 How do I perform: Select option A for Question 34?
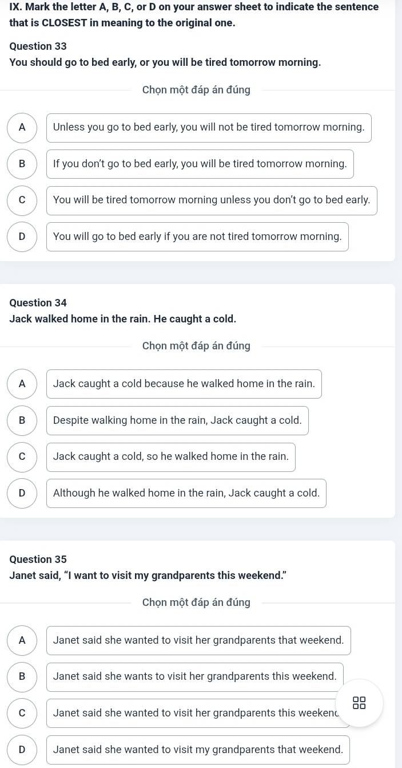click(22, 384)
